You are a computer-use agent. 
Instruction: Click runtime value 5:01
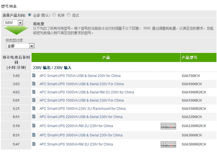[x=16, y=100]
